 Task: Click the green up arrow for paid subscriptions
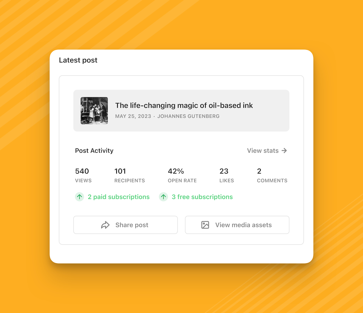79,197
